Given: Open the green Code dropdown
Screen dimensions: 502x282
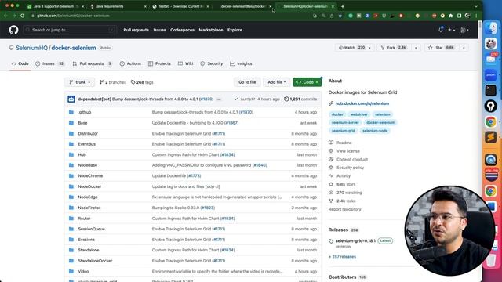Looking at the screenshot, I should (x=307, y=82).
